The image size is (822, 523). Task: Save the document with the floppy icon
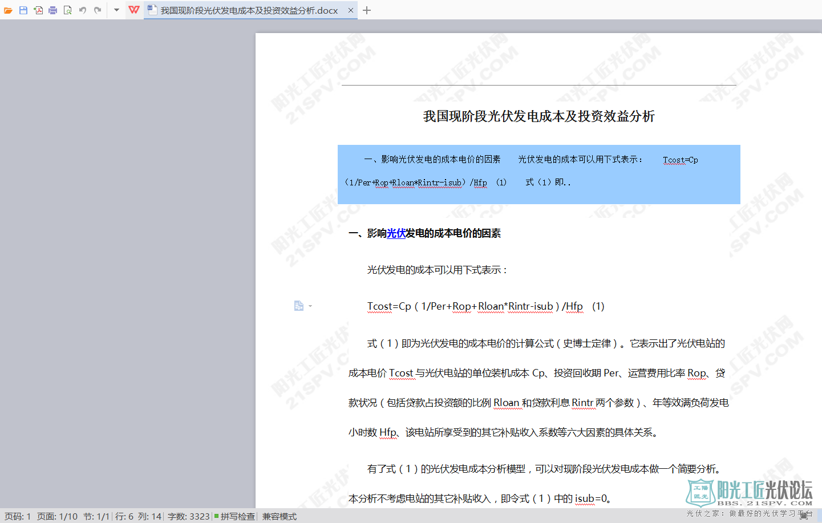click(x=23, y=10)
